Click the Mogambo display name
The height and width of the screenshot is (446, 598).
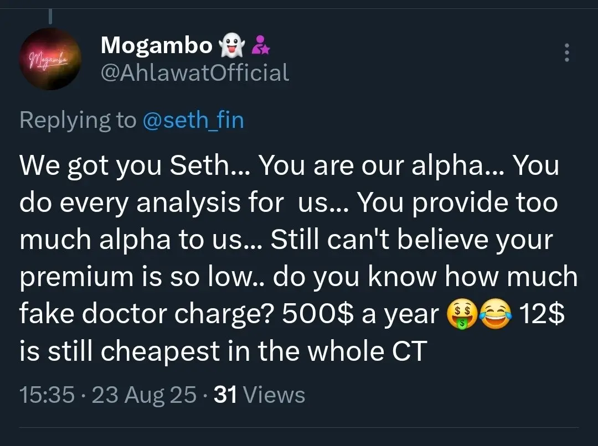click(156, 45)
